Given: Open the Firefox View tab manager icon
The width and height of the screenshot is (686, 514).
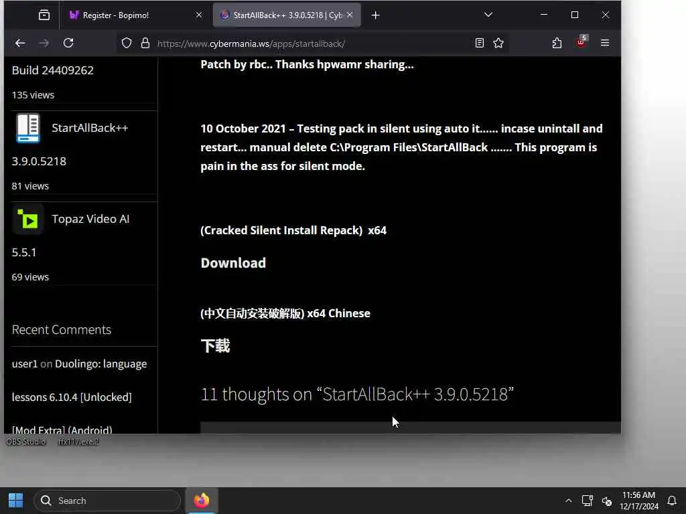Looking at the screenshot, I should point(44,15).
